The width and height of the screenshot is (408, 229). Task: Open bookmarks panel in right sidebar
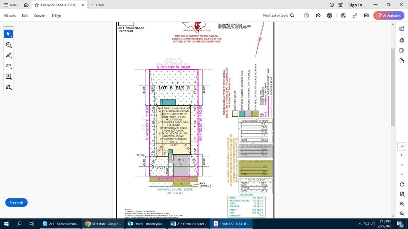pos(402,50)
